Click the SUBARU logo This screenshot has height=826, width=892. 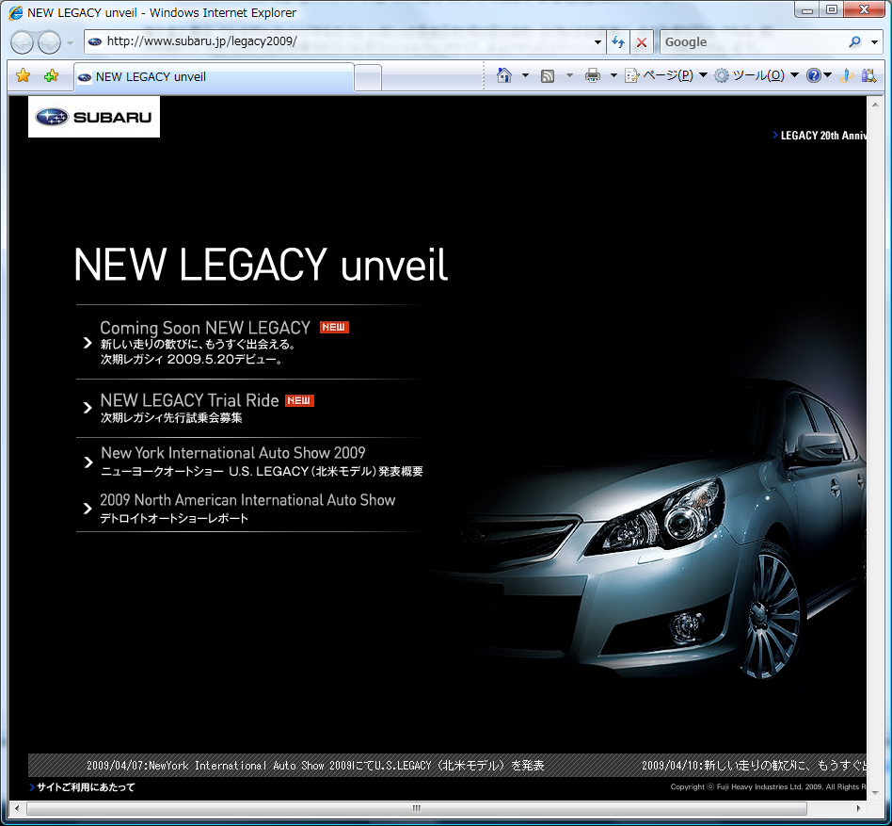[93, 117]
